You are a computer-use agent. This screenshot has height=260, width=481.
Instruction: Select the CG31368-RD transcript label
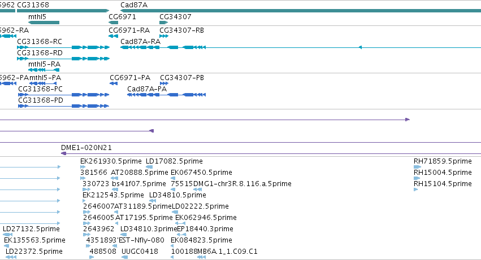(x=40, y=53)
